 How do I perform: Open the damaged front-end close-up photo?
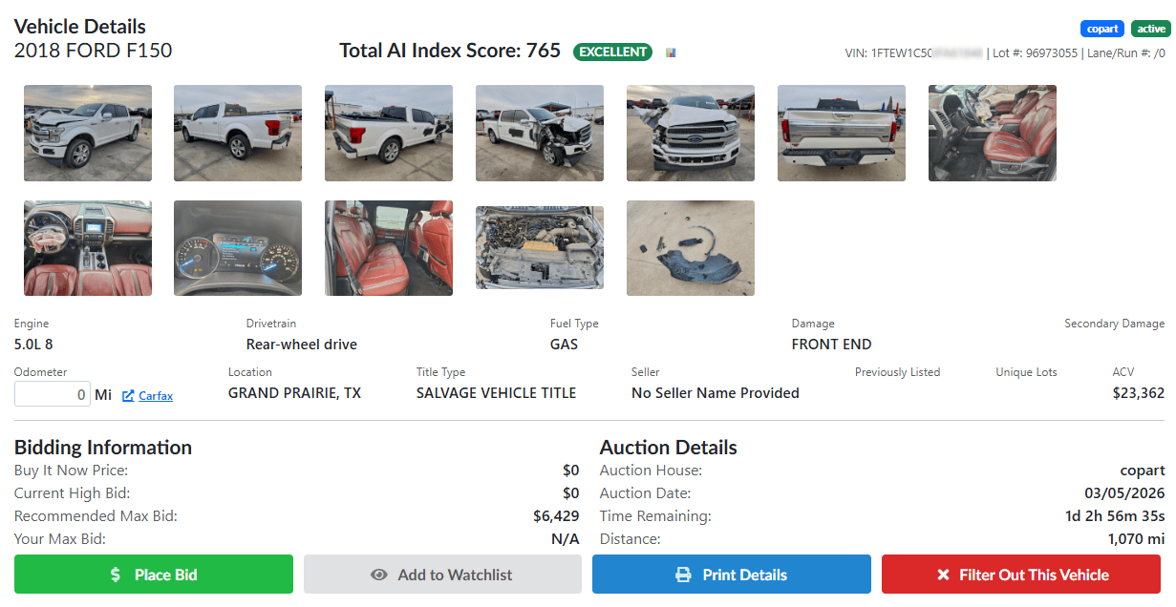[x=691, y=133]
